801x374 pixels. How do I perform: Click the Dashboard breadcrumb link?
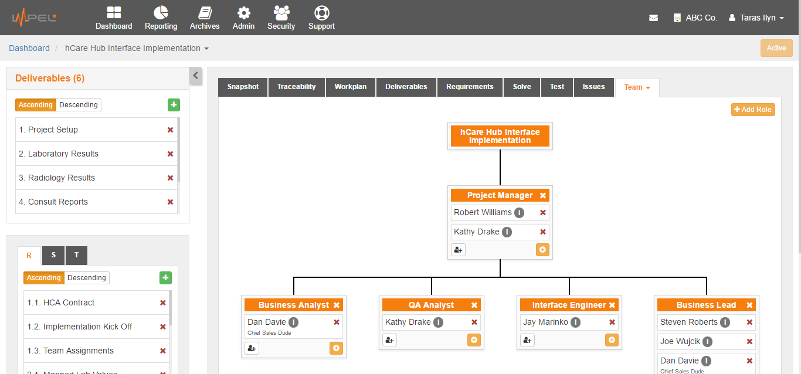point(29,48)
